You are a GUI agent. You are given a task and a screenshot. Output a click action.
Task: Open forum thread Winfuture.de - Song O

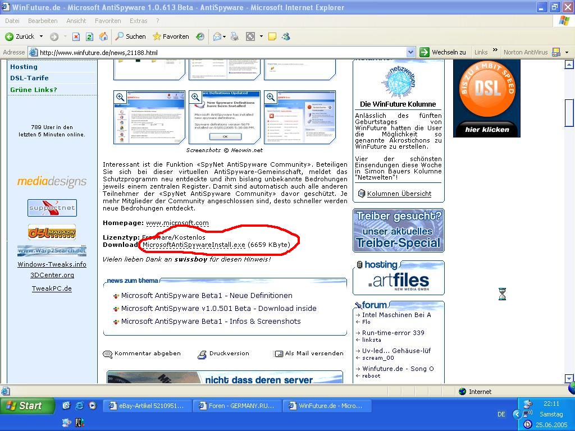pos(398,369)
